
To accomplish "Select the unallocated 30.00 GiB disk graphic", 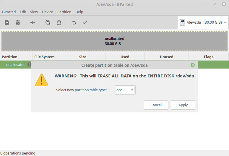I will pos(115,41).
